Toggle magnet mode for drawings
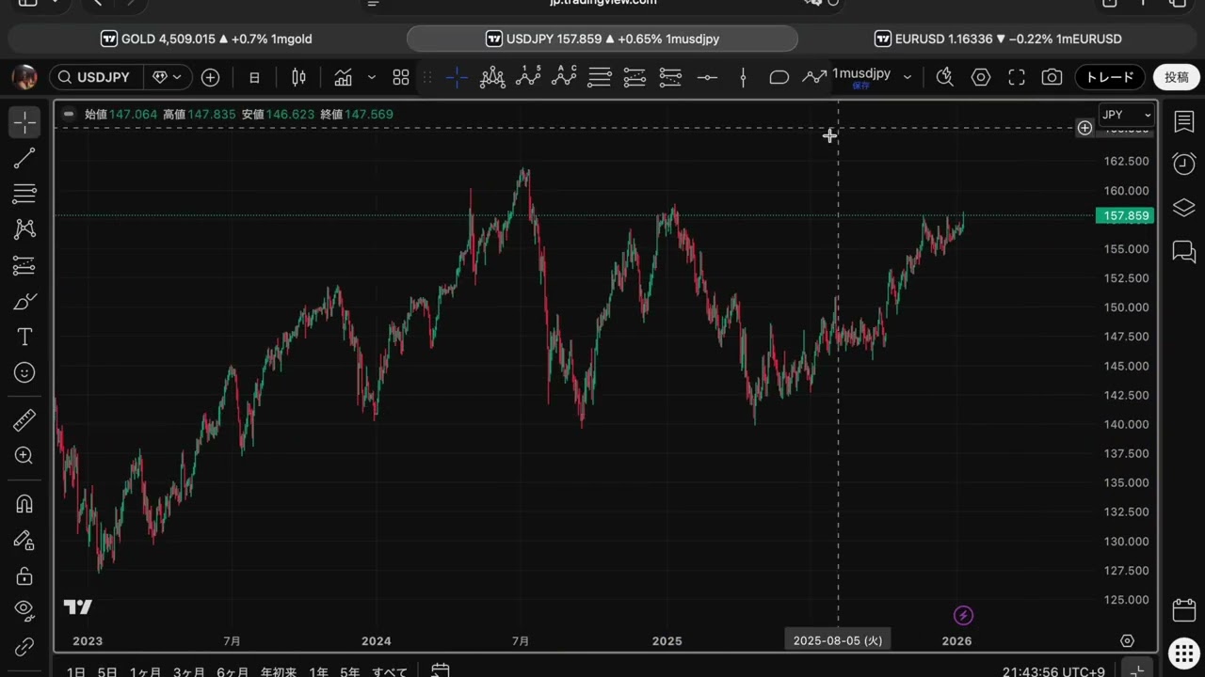Viewport: 1205px width, 677px height. [x=24, y=504]
